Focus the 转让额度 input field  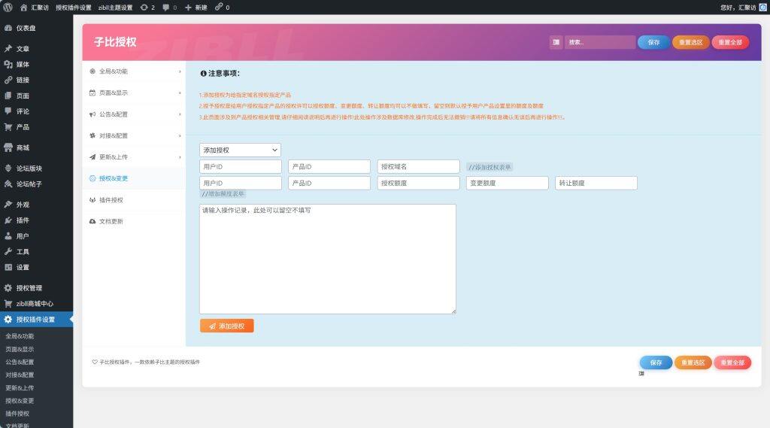coord(596,183)
